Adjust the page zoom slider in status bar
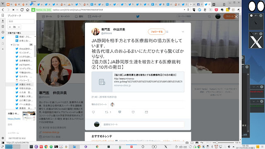The image size is (265, 149). click(x=223, y=142)
